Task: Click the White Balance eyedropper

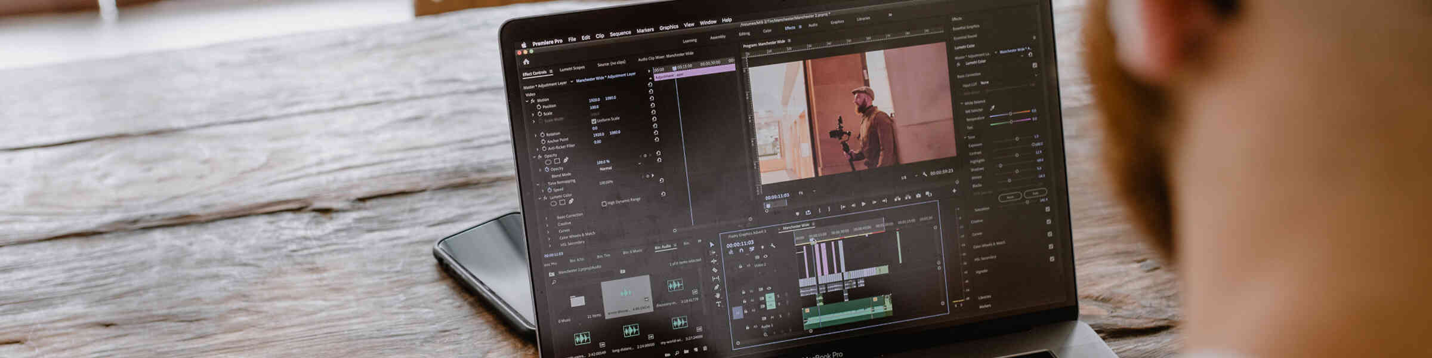Action: (992, 108)
